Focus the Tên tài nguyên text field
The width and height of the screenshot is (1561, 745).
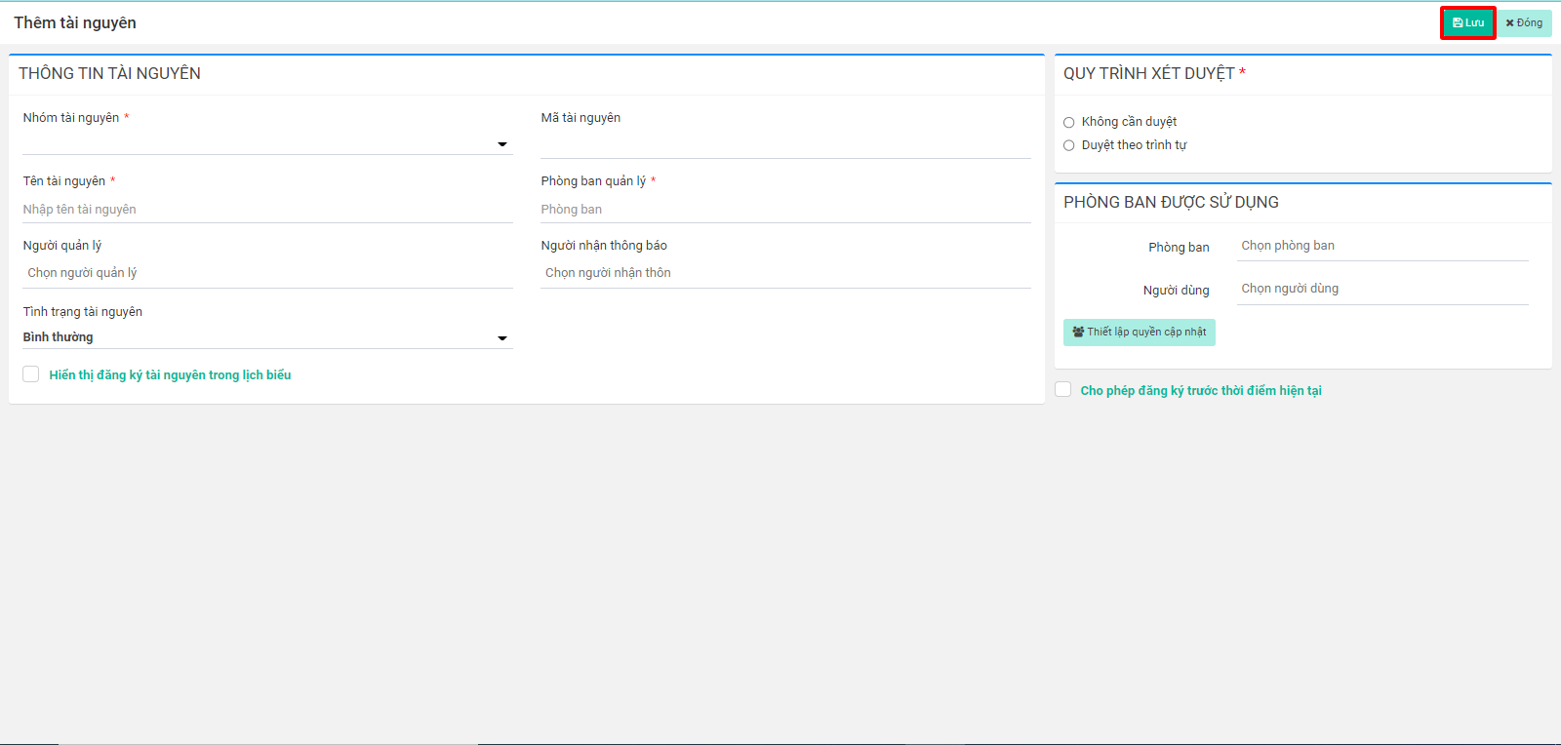click(267, 210)
